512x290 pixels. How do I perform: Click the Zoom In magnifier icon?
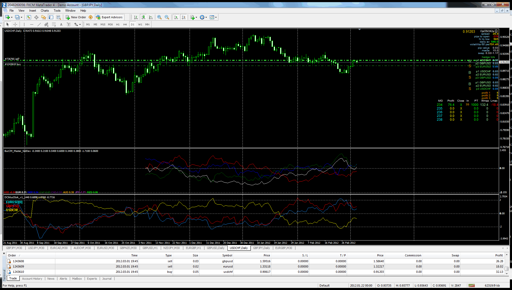click(x=159, y=17)
